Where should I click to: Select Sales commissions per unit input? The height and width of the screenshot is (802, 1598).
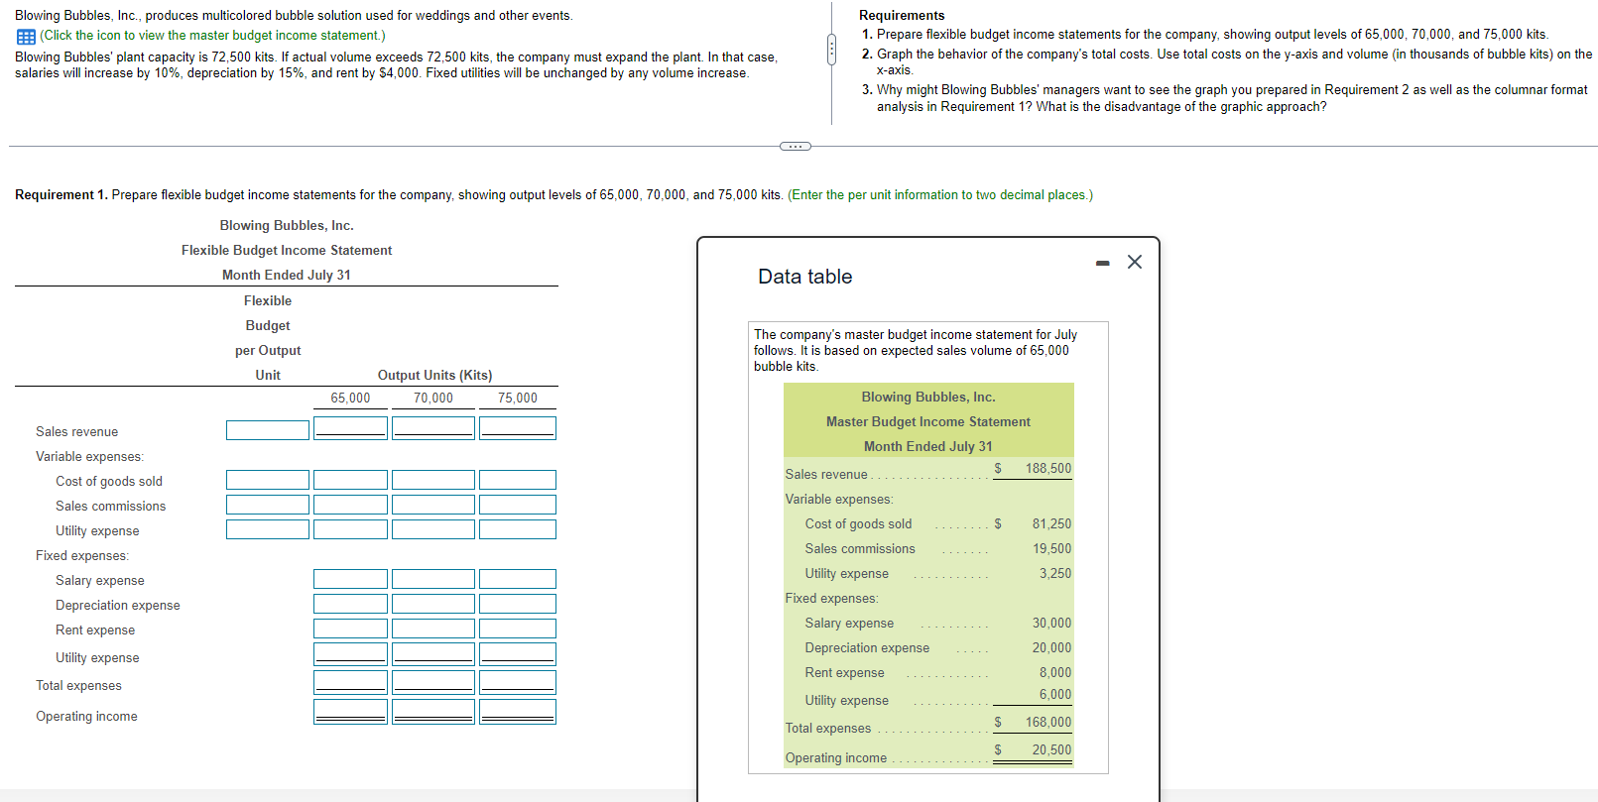[268, 505]
